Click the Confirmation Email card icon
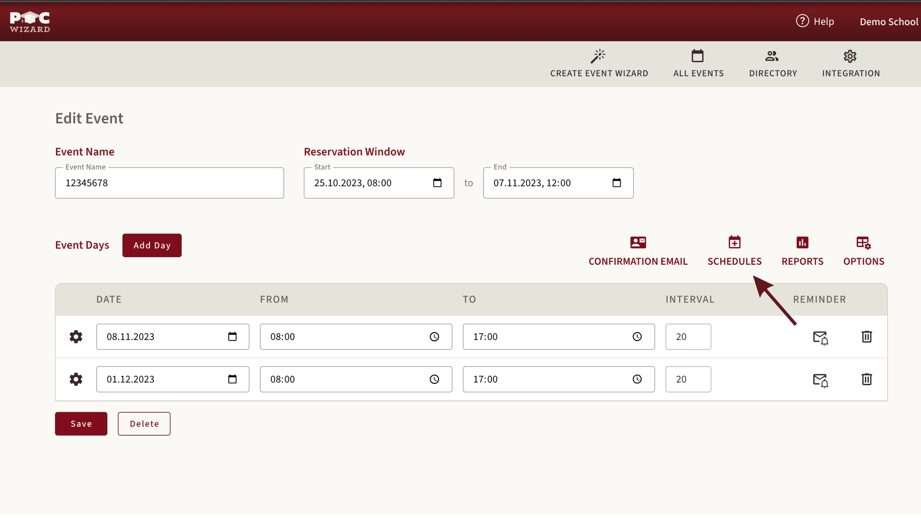Viewport: 921px width, 518px height. click(638, 242)
